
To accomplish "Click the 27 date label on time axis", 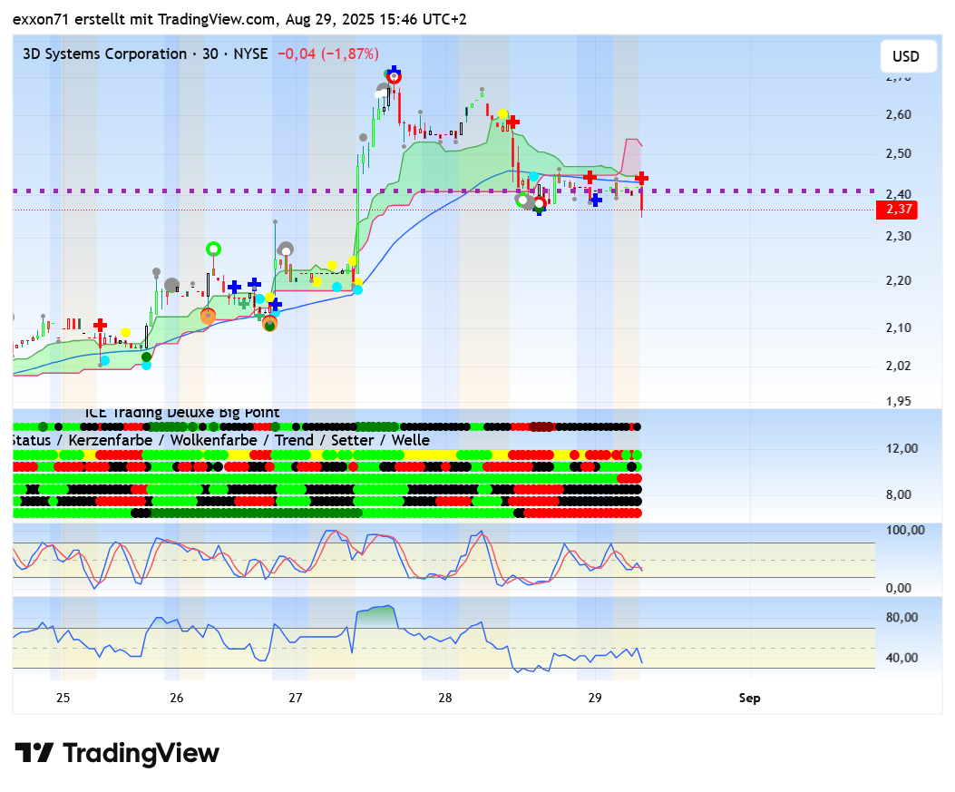I will coord(296,698).
